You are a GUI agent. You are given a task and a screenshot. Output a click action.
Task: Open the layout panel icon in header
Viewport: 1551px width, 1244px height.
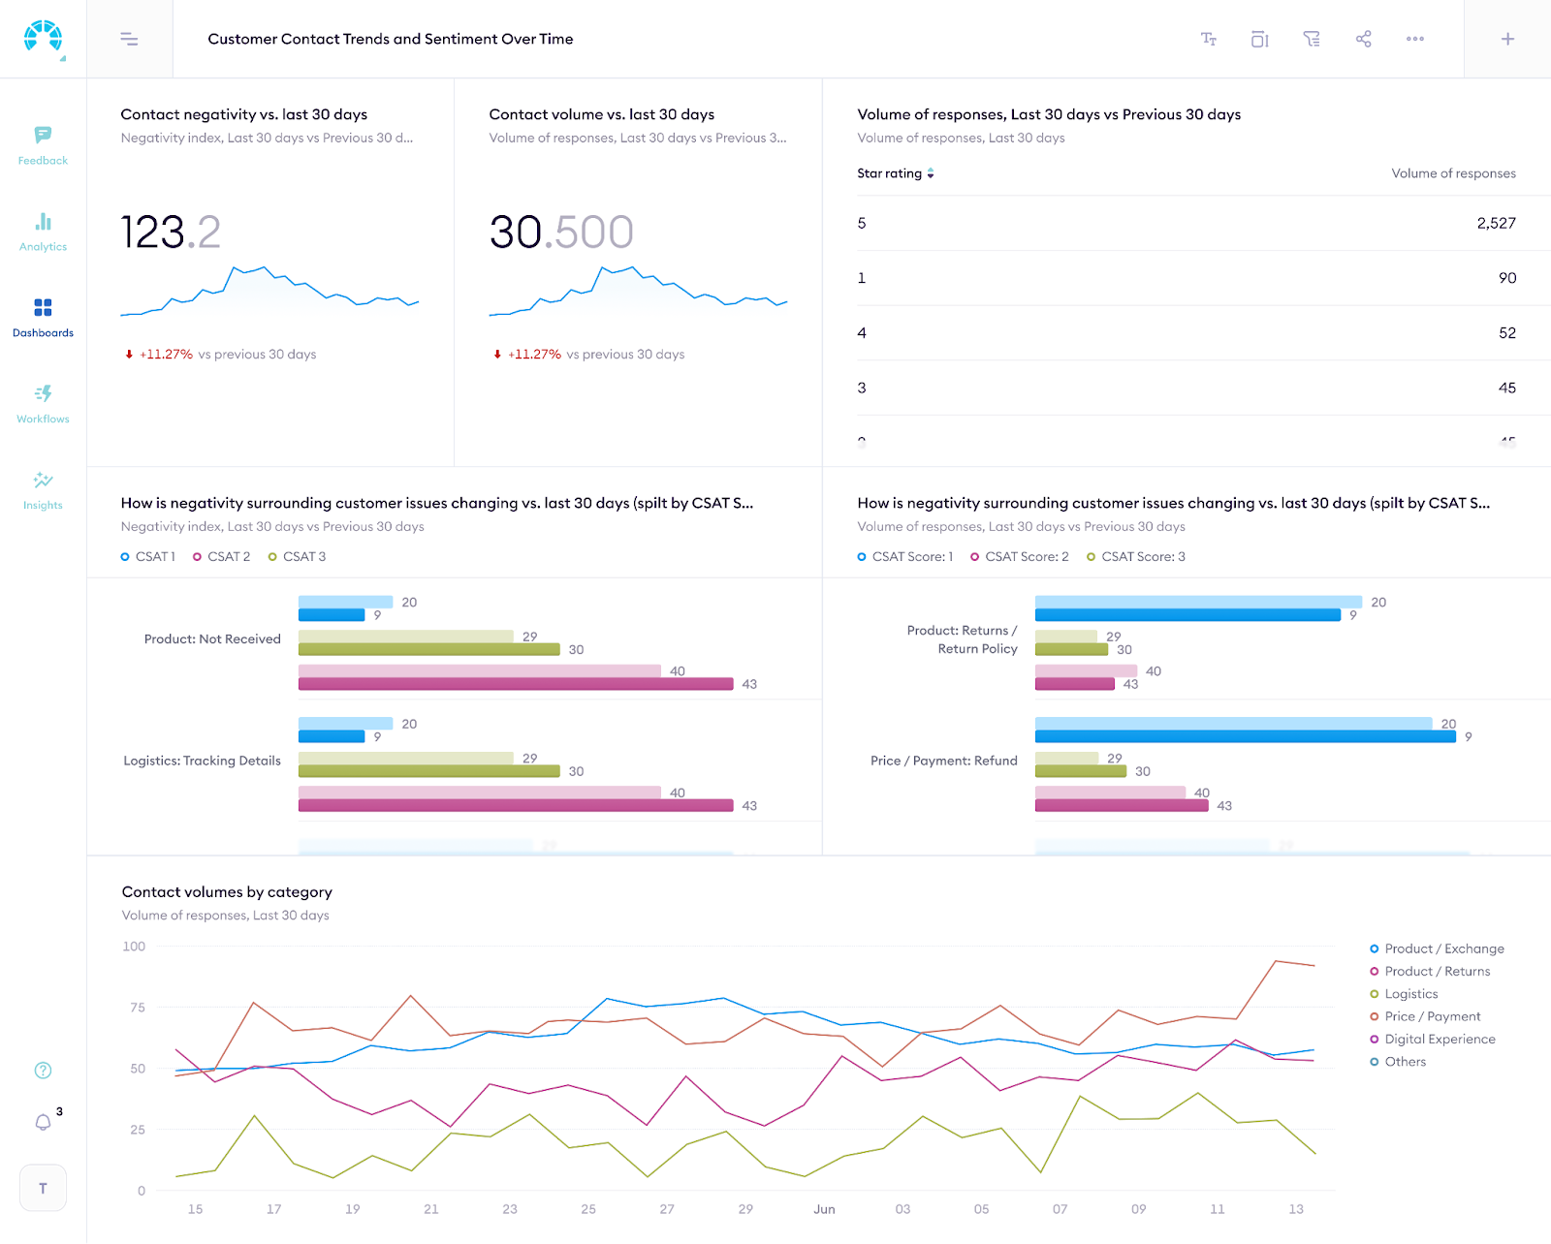1260,39
